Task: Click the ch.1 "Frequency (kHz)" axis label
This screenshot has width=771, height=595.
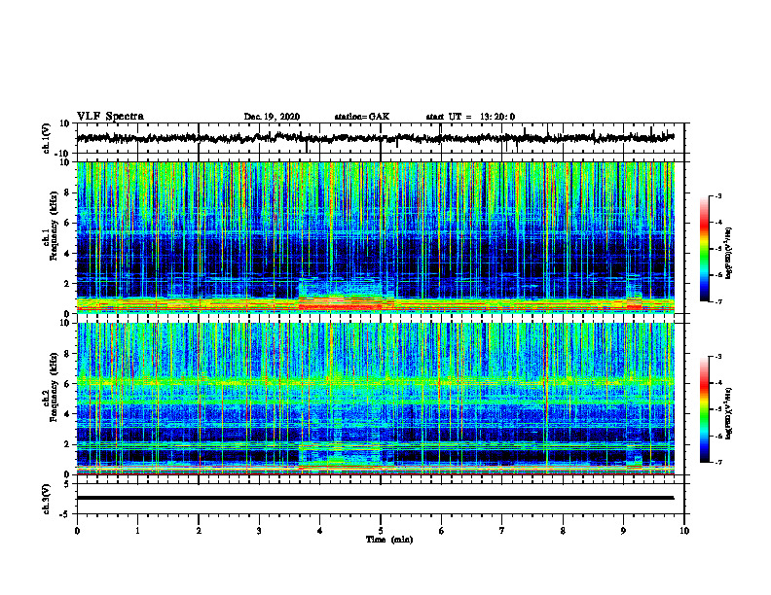Action: pyautogui.click(x=55, y=226)
